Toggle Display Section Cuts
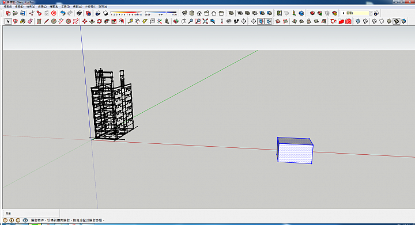Viewport: 415px width, 225px height. point(269,21)
